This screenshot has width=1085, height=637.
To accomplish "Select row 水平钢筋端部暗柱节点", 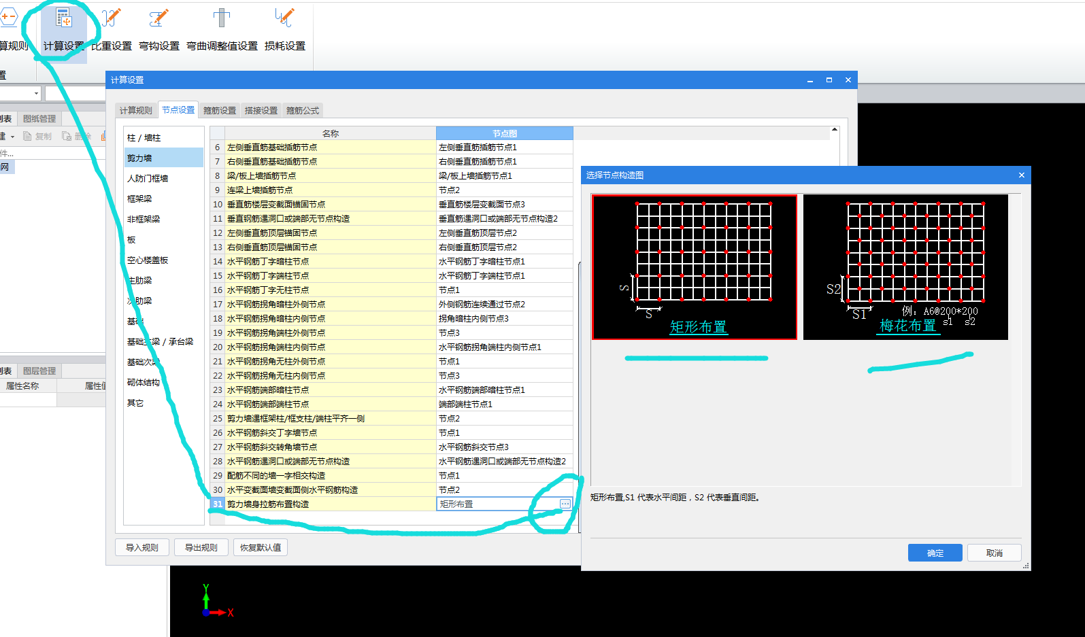I will 331,390.
